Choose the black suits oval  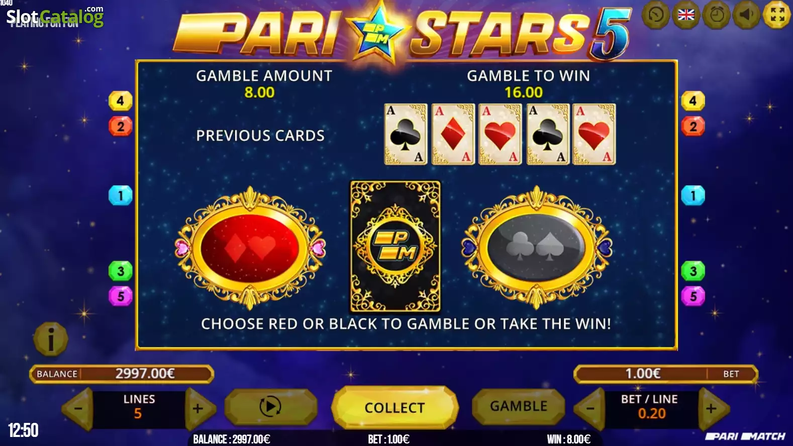point(537,248)
